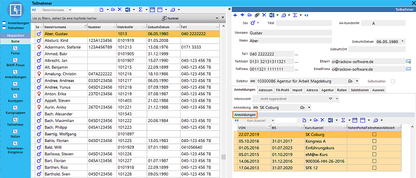The height and width of the screenshot is (178, 416).
Task: Toggle NotenPortal checkbox for eM@w-Kurs row
Action: point(374,154)
